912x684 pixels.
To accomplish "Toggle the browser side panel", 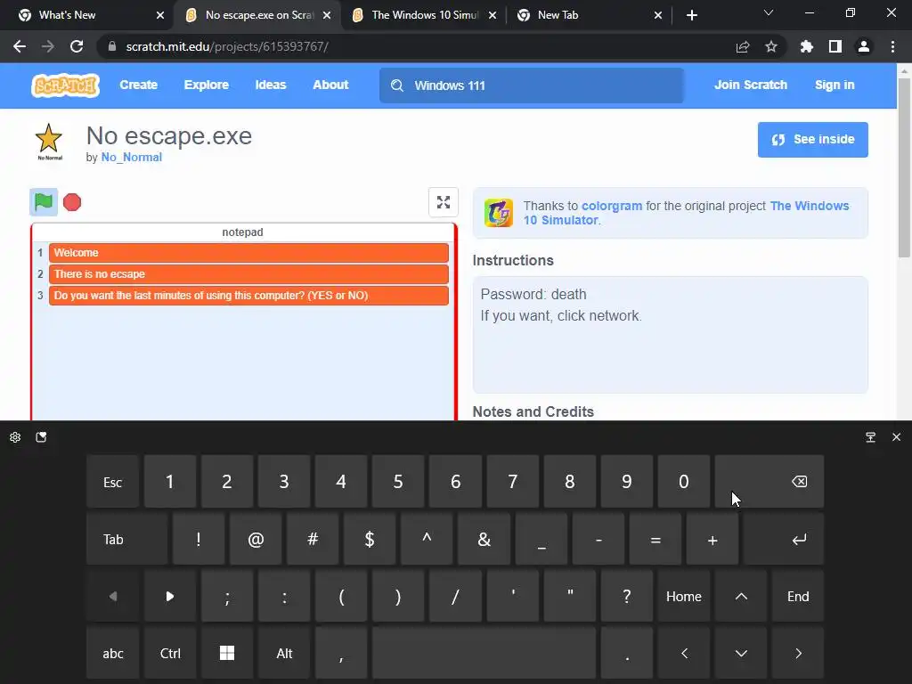I will (x=835, y=46).
